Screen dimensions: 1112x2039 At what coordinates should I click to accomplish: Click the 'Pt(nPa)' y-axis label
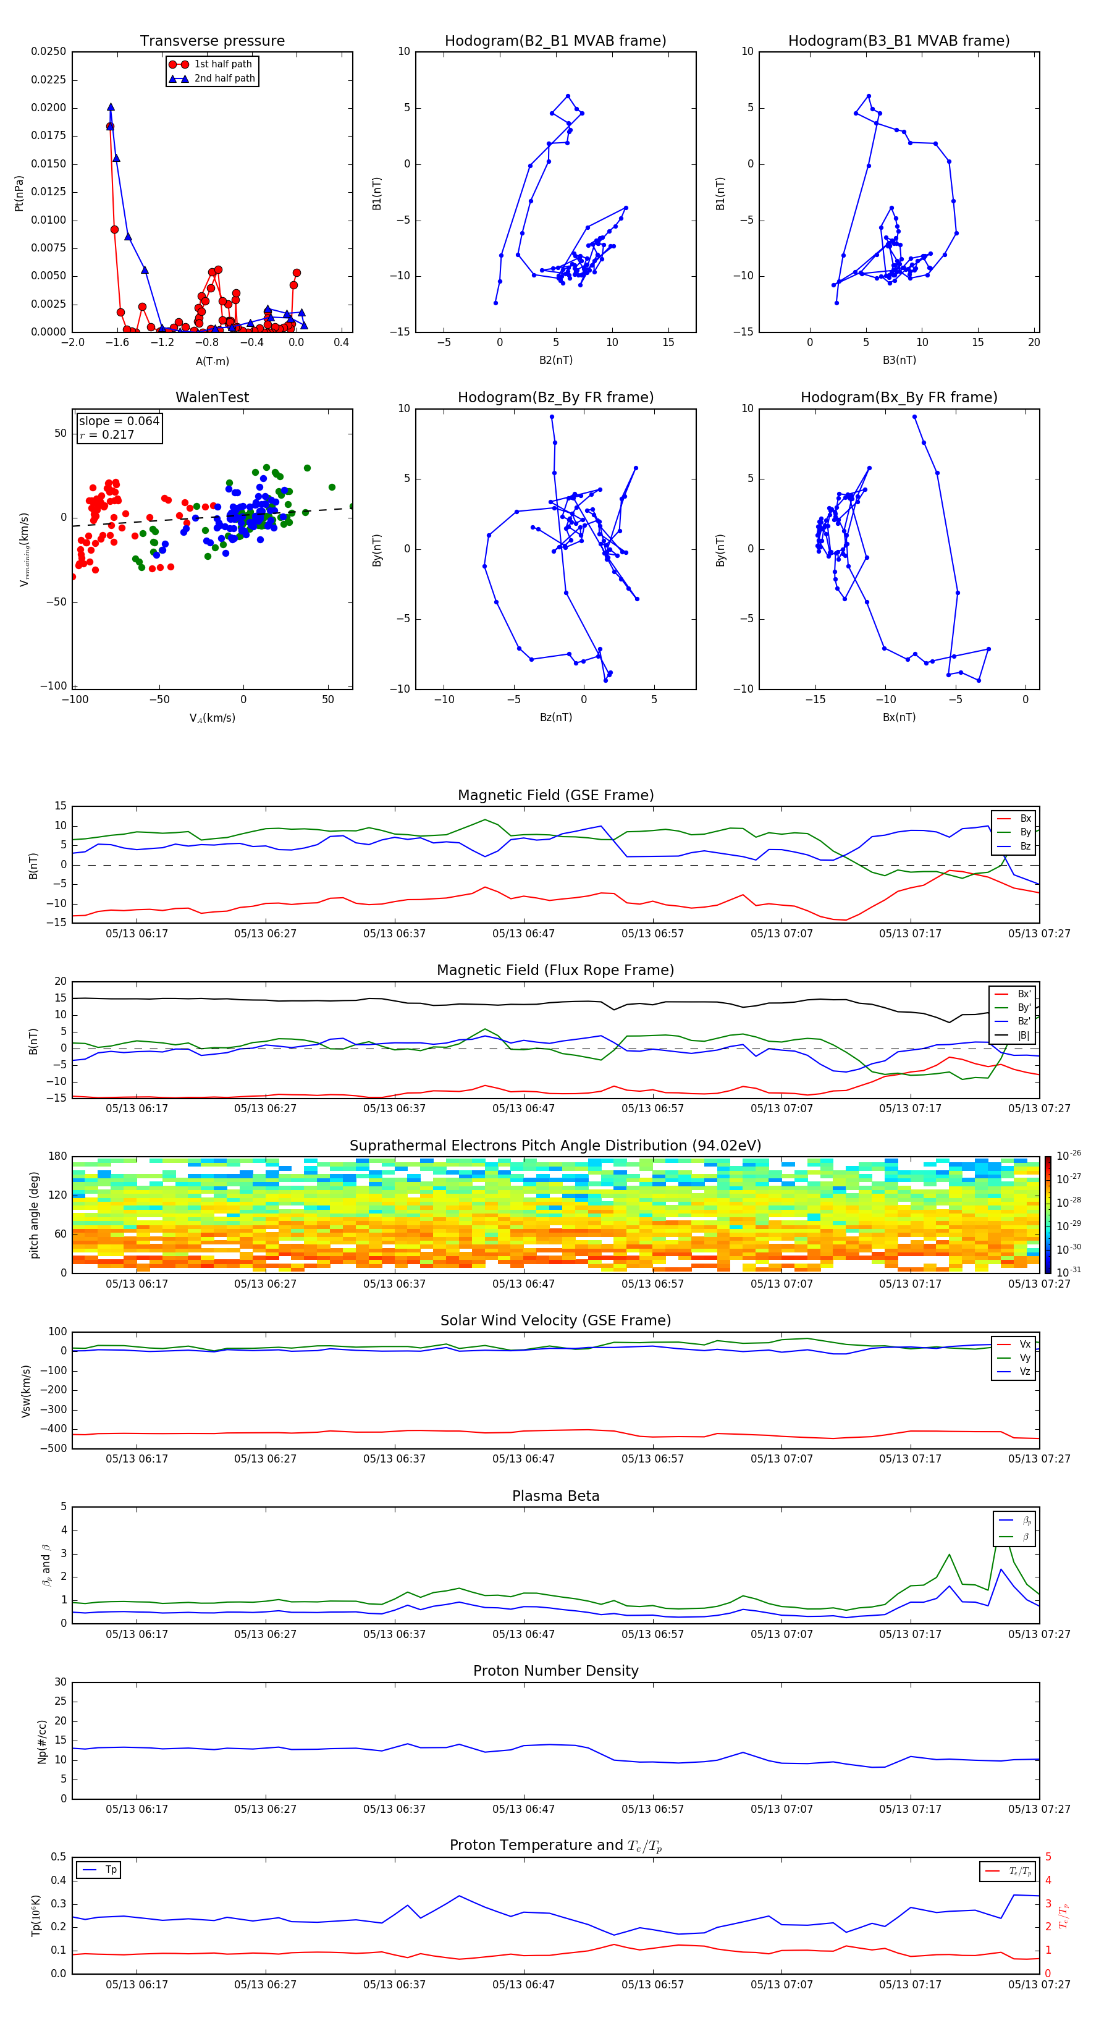pos(19,193)
